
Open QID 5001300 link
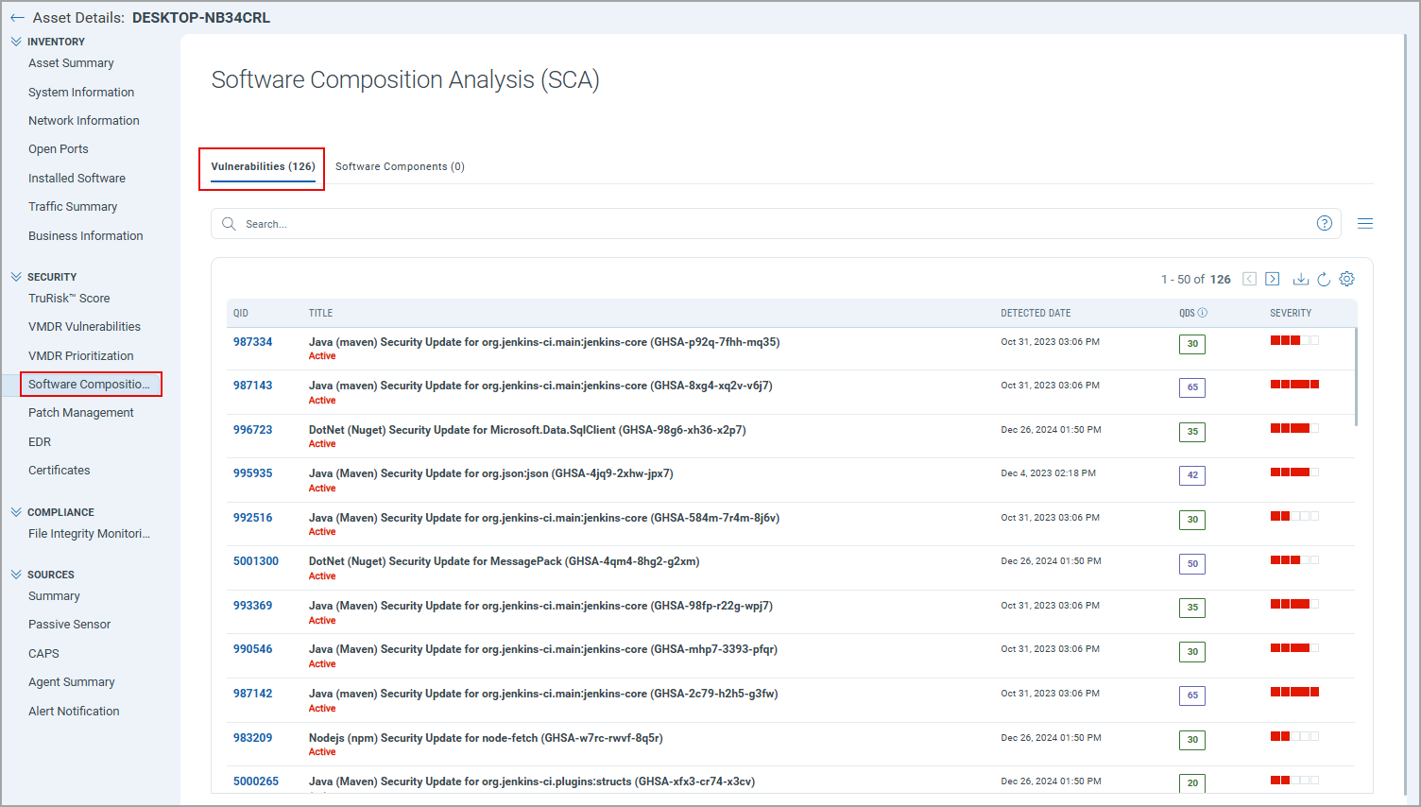point(256,561)
